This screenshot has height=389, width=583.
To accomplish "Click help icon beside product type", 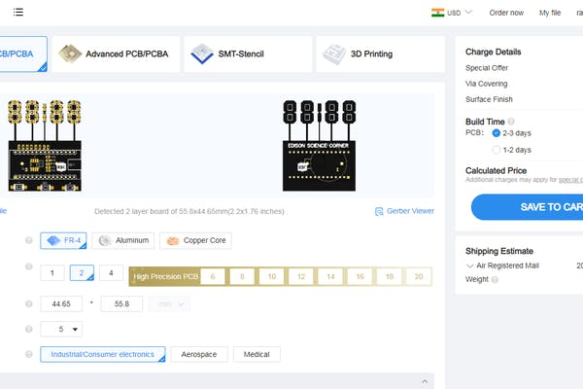I will [x=28, y=354].
